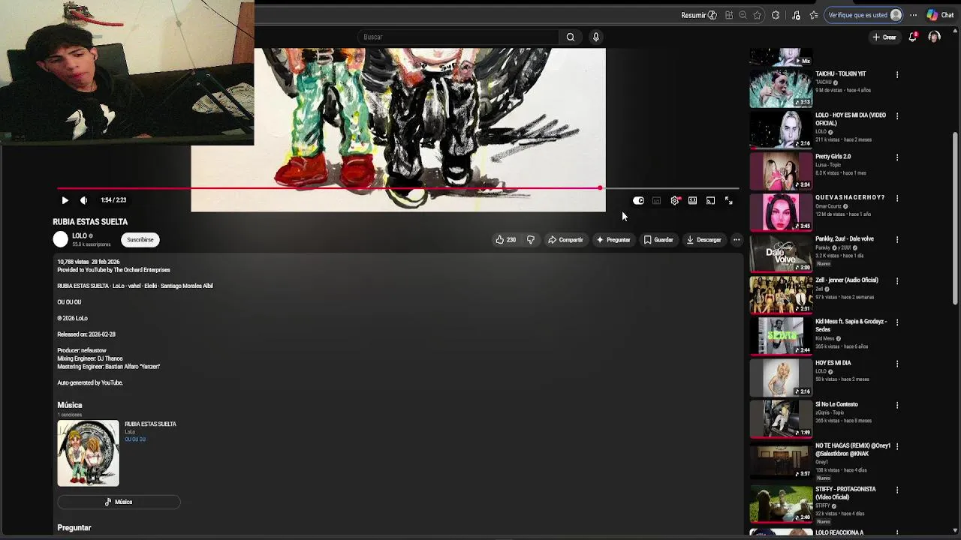Cast video to a device
Screen dimensions: 961x540
click(710, 200)
